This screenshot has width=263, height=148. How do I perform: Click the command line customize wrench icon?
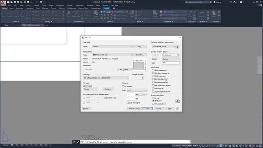click(x=78, y=142)
